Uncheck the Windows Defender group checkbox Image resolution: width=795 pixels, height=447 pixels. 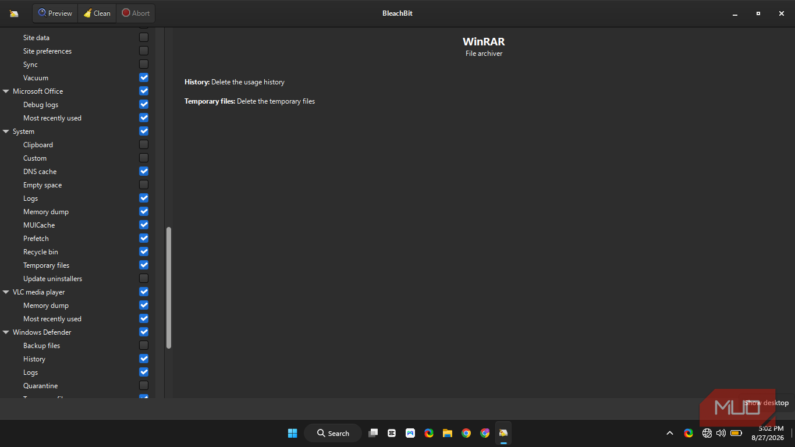[x=144, y=332]
